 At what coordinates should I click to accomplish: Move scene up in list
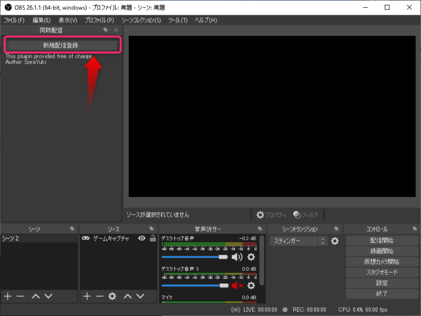point(36,296)
